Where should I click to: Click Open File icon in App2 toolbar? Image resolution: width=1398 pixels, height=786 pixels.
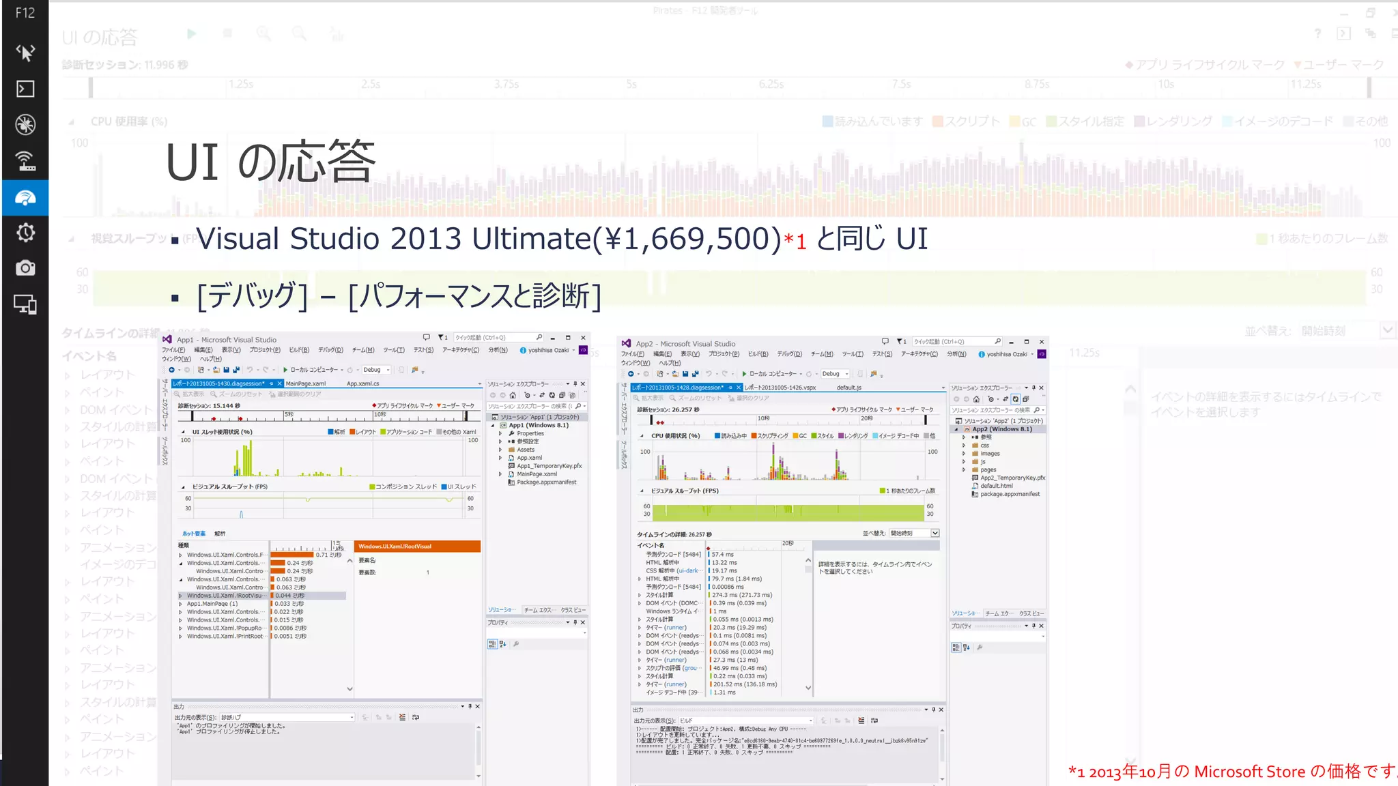(675, 374)
